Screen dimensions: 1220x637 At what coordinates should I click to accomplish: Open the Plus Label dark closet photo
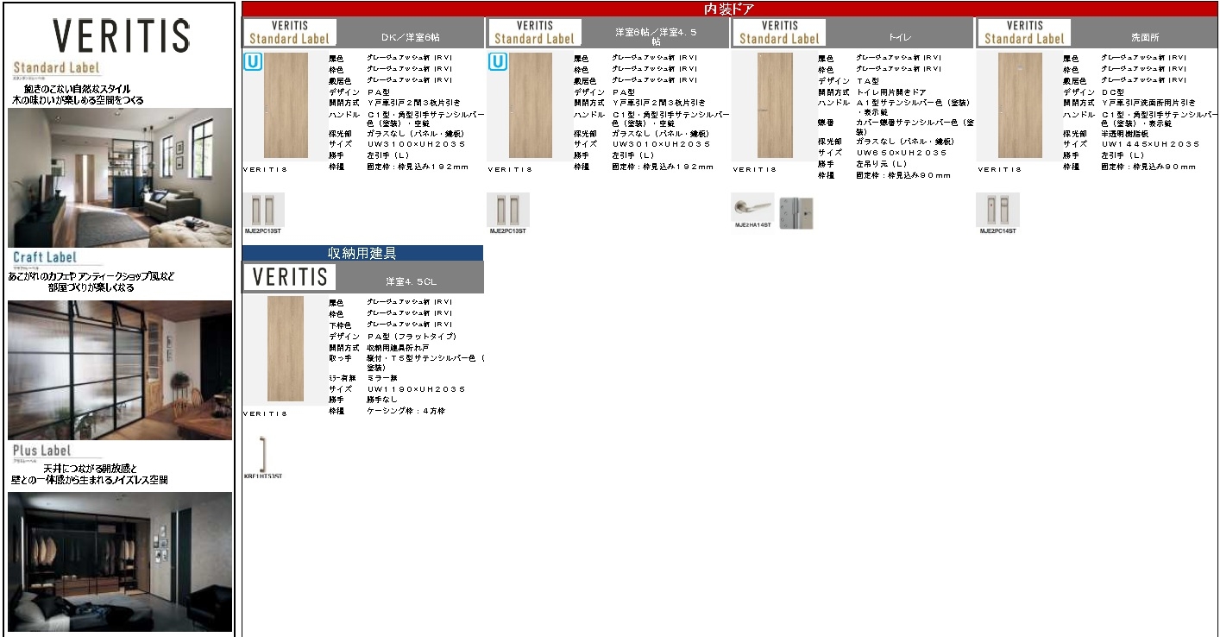click(x=120, y=561)
